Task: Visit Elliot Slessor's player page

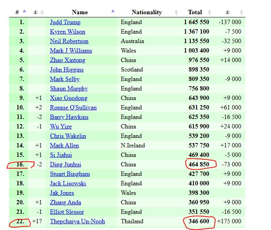Action: pyautogui.click(x=67, y=212)
